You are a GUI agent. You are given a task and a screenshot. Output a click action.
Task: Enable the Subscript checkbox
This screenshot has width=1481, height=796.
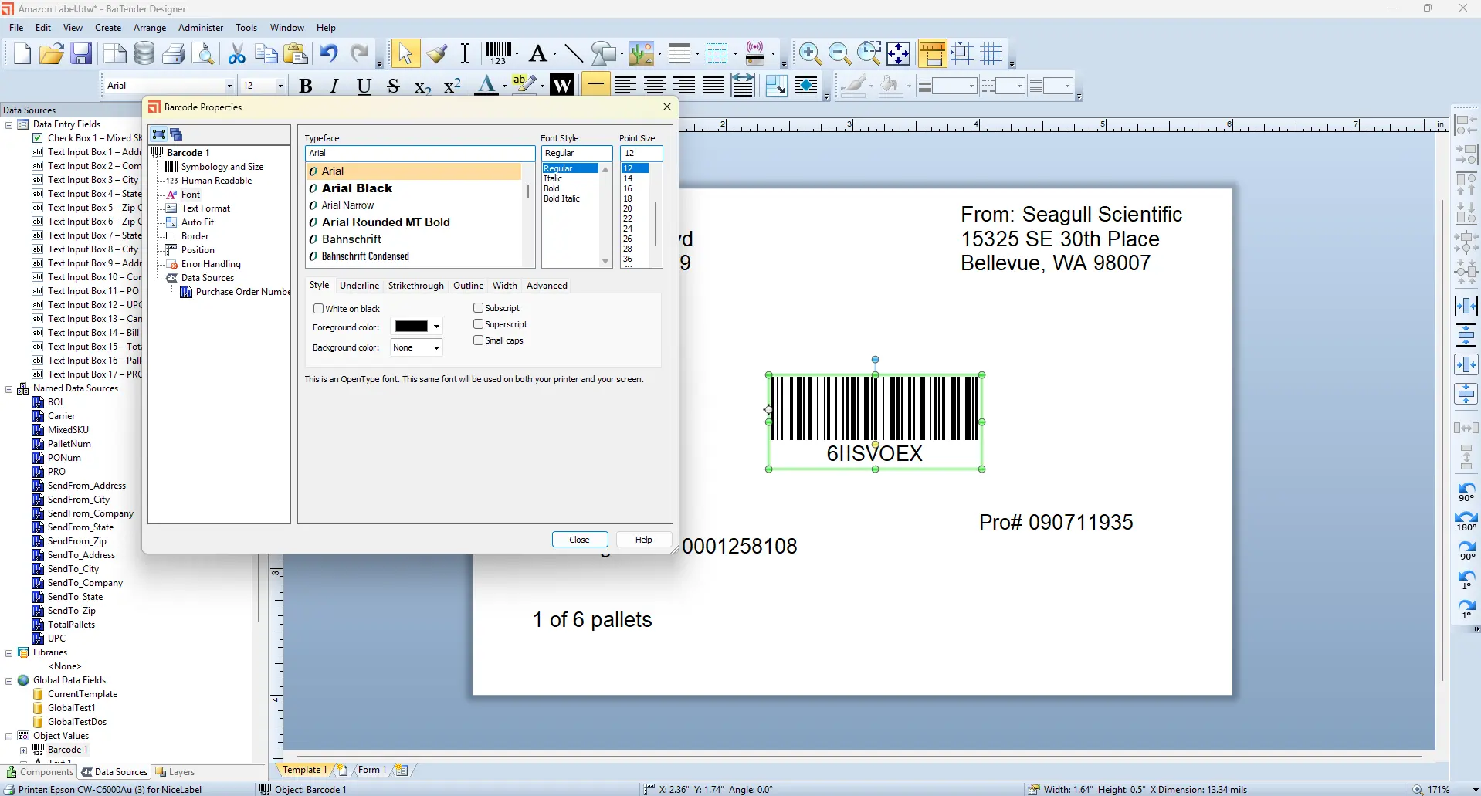tap(478, 307)
